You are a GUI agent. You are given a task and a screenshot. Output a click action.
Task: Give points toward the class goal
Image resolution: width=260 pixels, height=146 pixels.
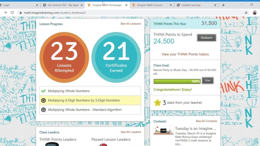(208, 80)
